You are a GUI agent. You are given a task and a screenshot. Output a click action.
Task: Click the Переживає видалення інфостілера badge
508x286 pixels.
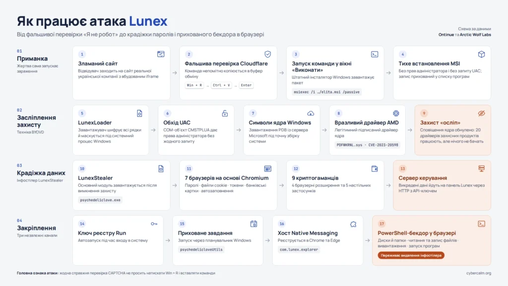point(411,256)
